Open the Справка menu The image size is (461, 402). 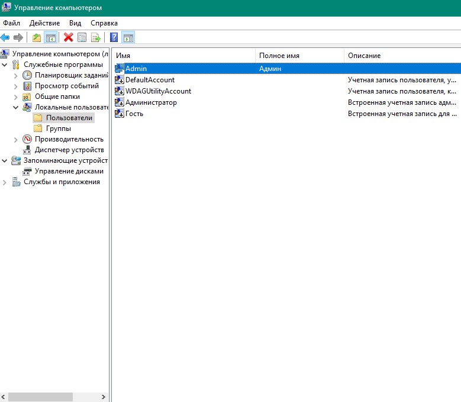coord(104,23)
